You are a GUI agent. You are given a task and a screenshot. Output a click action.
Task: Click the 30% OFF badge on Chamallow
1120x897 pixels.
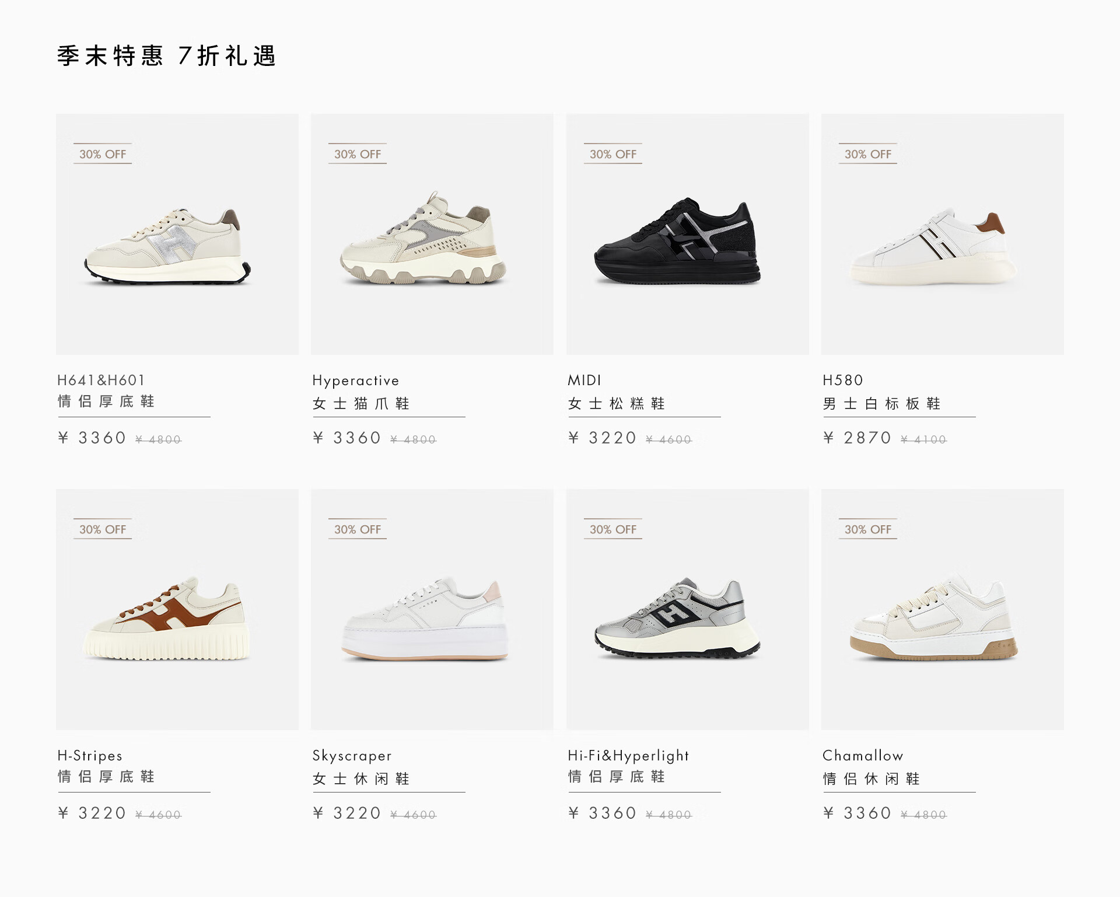pos(867,529)
